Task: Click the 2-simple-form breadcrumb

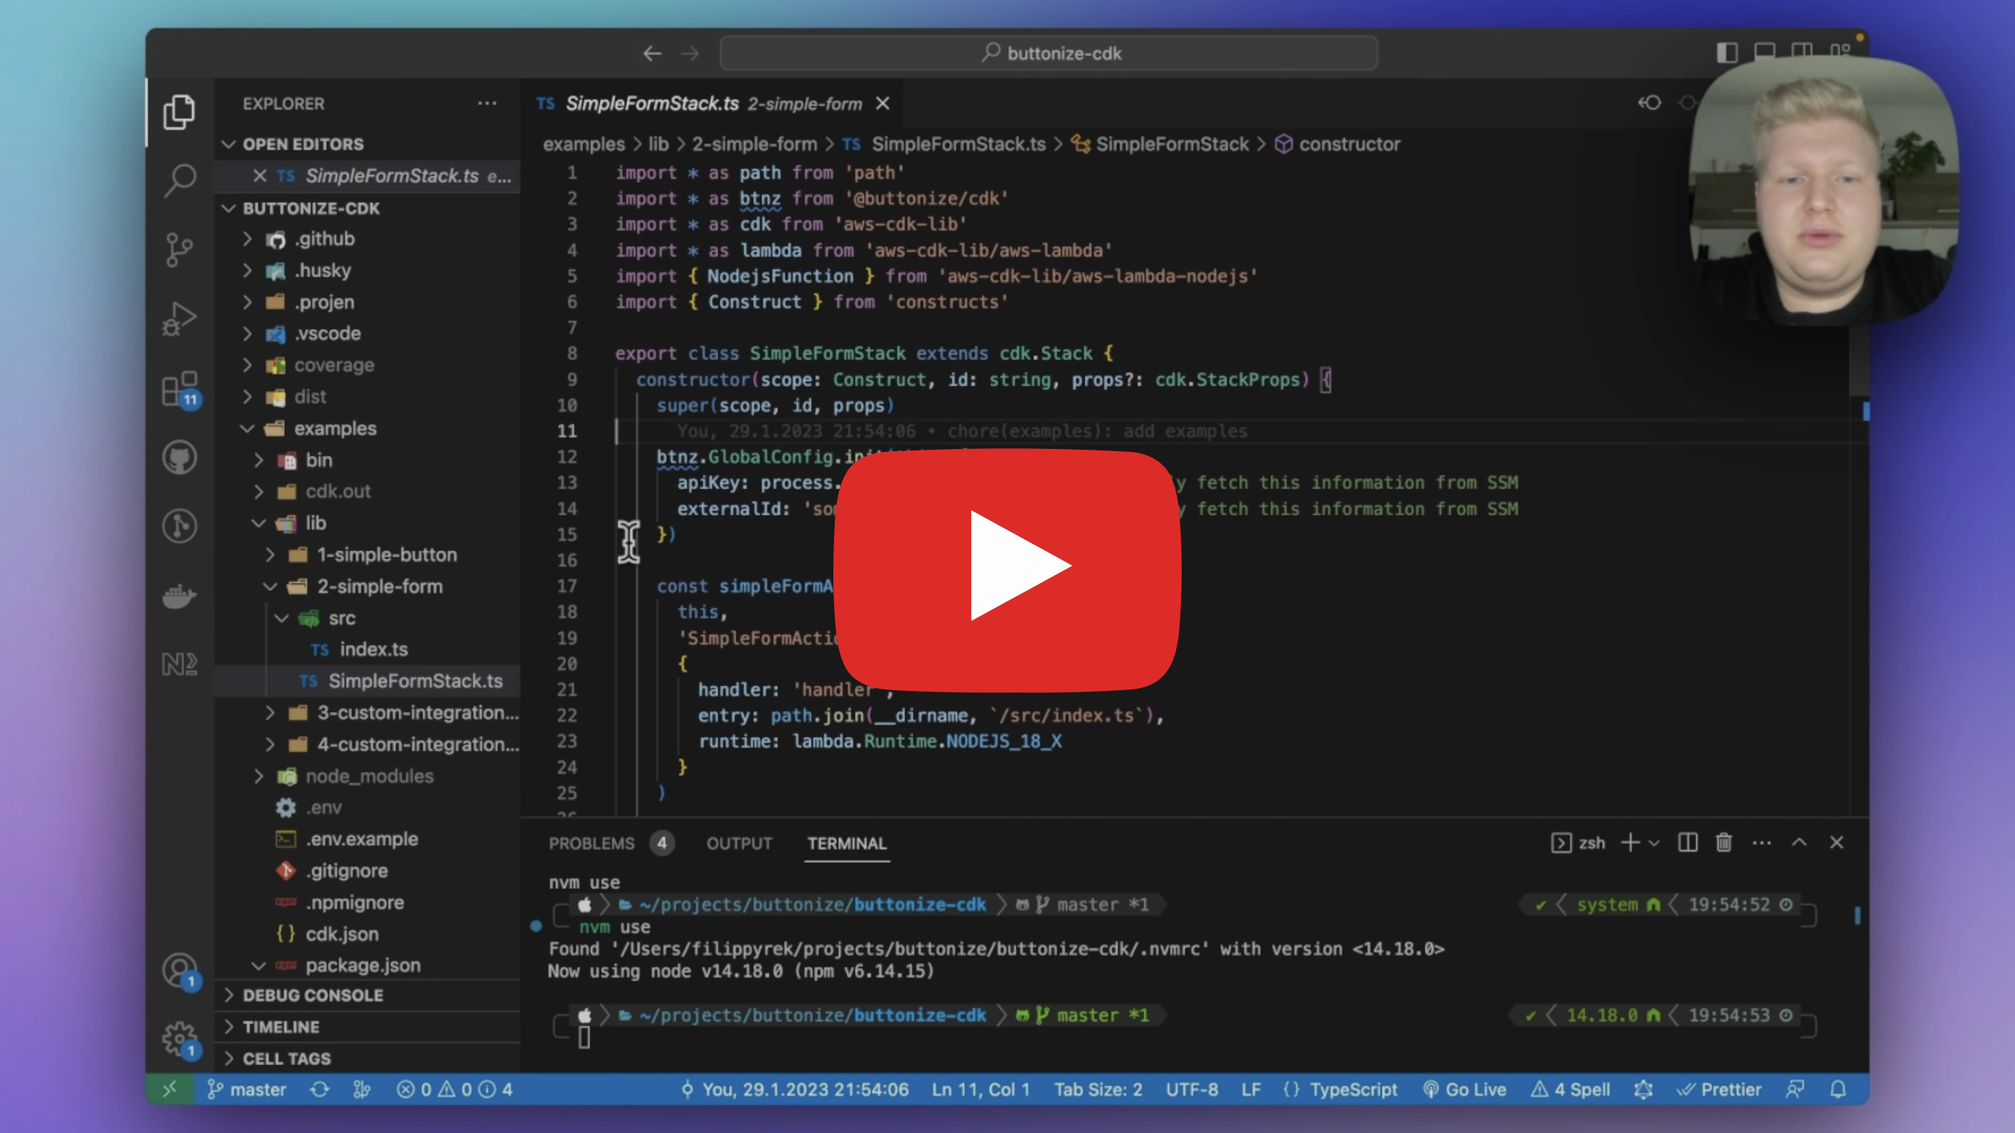Action: tap(754, 144)
